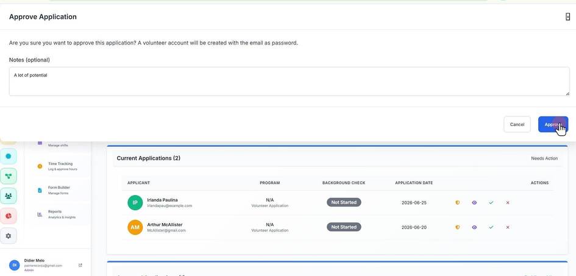Viewport: 576px width, 276px height.
Task: Click the IP avatar for Irlanda Paulina
Action: click(x=135, y=203)
